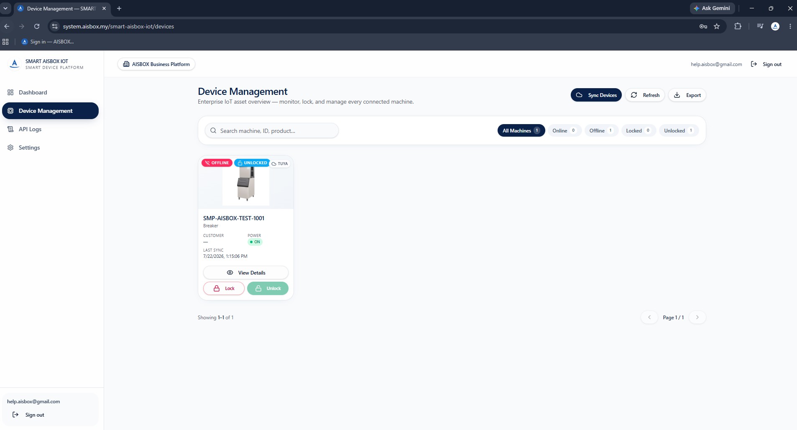This screenshot has height=430, width=797.
Task: Filter by Locked machines
Action: click(x=639, y=130)
